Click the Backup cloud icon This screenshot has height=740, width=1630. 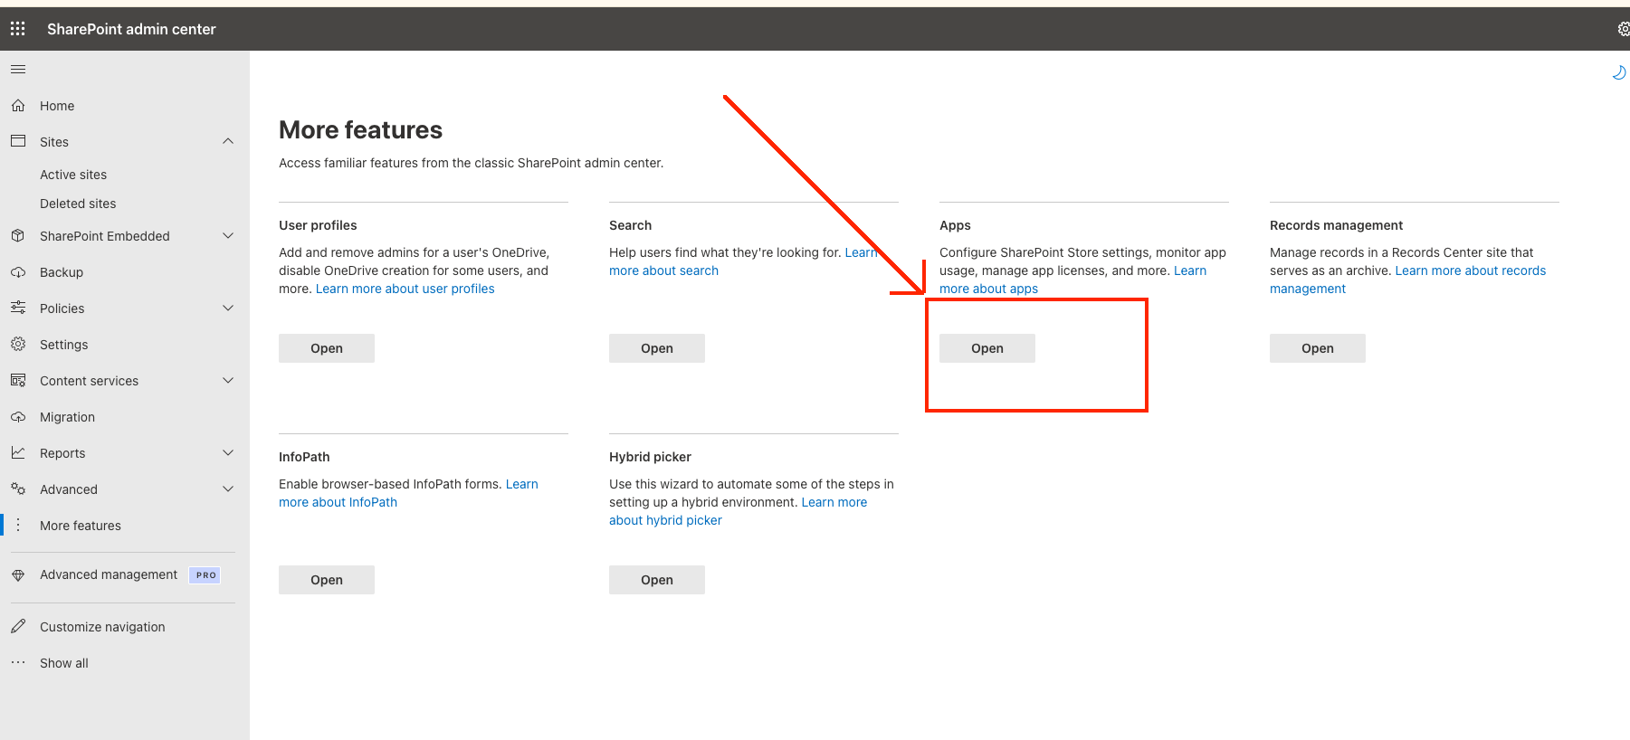point(18,272)
